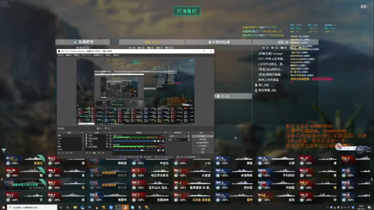Move selected OBS scene up
374x210 pixels.
click(67, 153)
